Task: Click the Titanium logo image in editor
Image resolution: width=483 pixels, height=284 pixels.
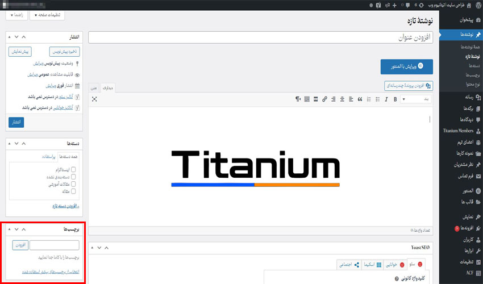Action: point(256,169)
